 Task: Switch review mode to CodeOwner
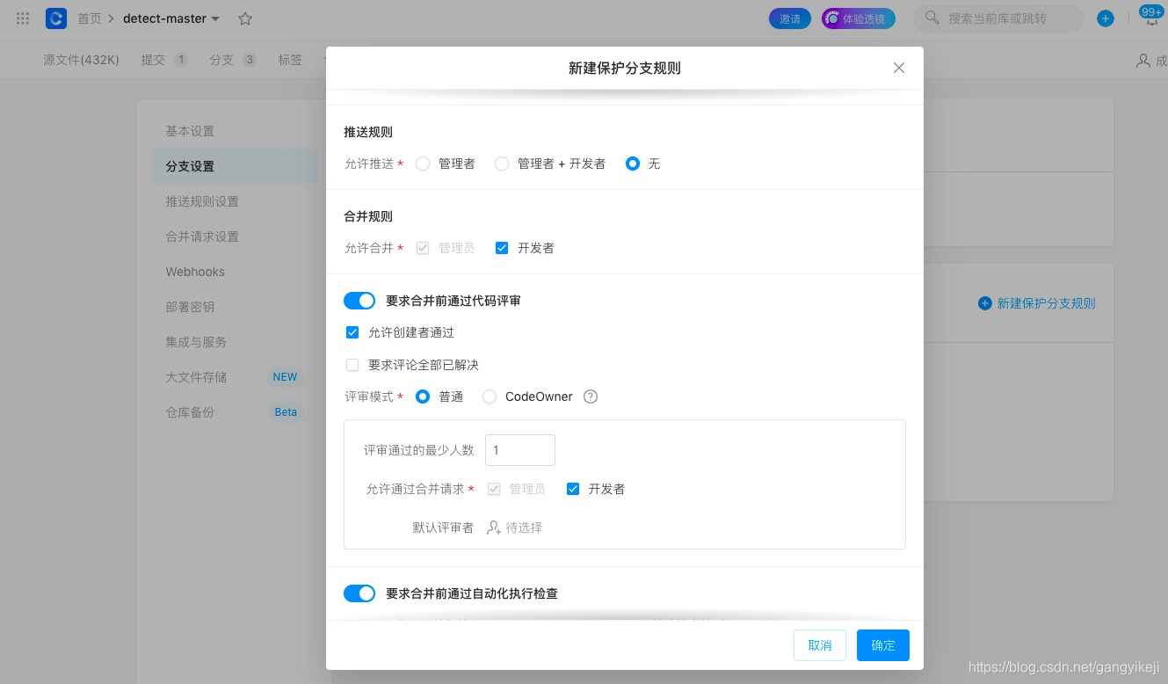pos(490,397)
